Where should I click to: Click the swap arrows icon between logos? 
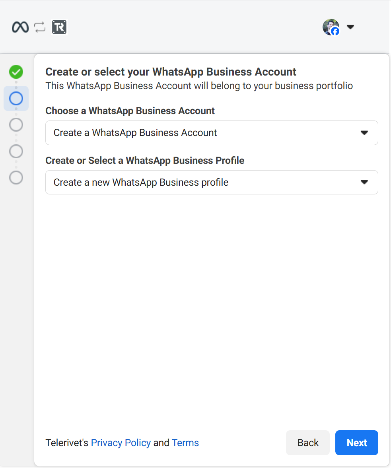pyautogui.click(x=40, y=27)
